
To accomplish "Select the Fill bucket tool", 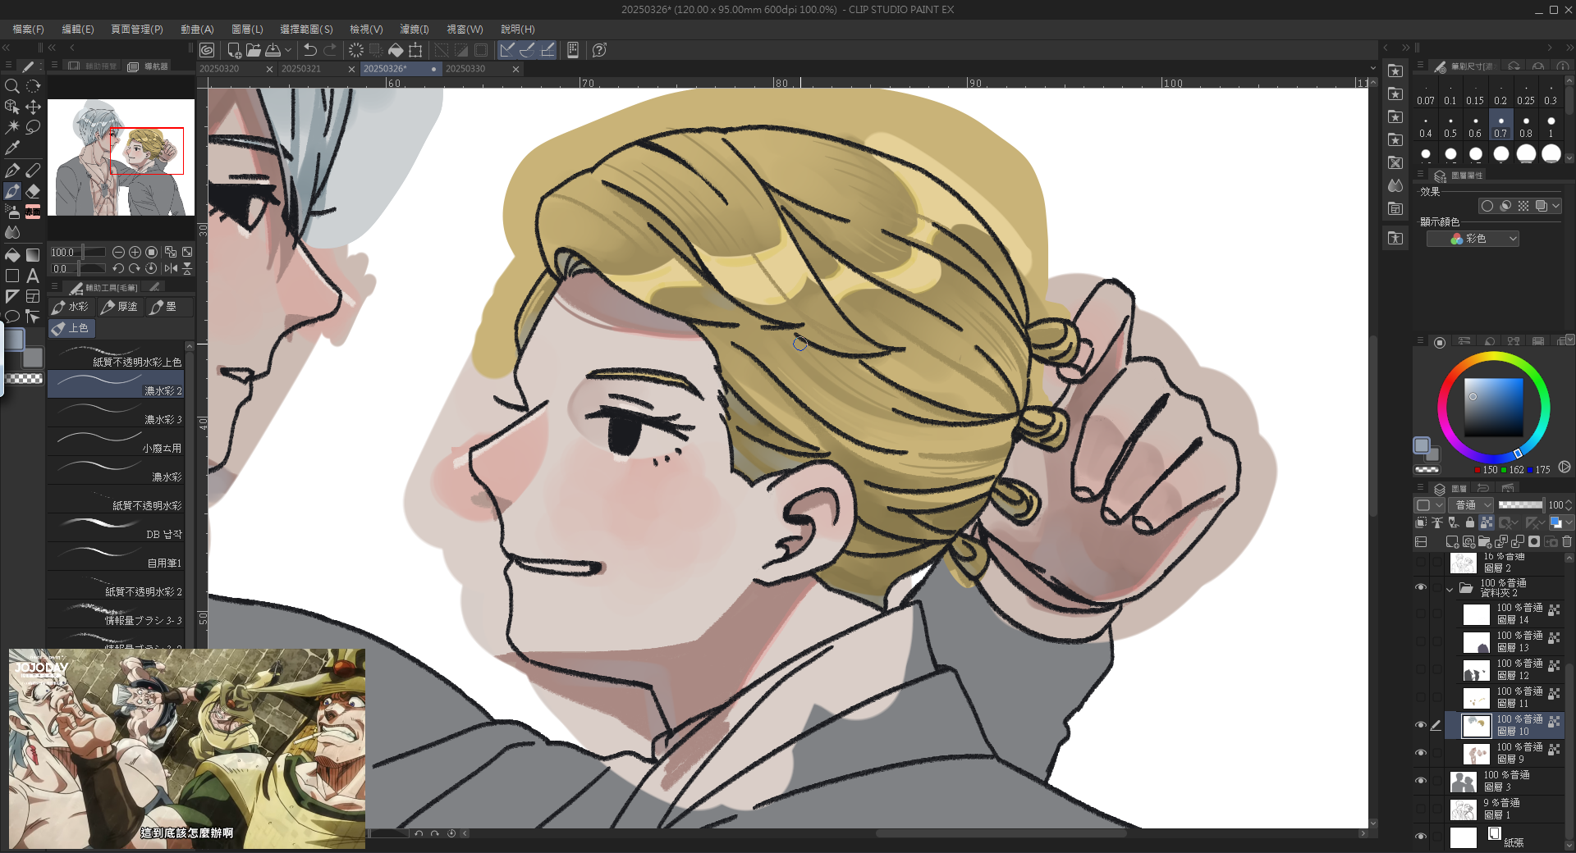I will (x=12, y=255).
